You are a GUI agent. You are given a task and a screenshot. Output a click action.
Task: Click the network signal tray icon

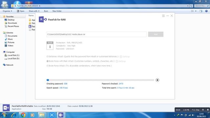point(189,115)
